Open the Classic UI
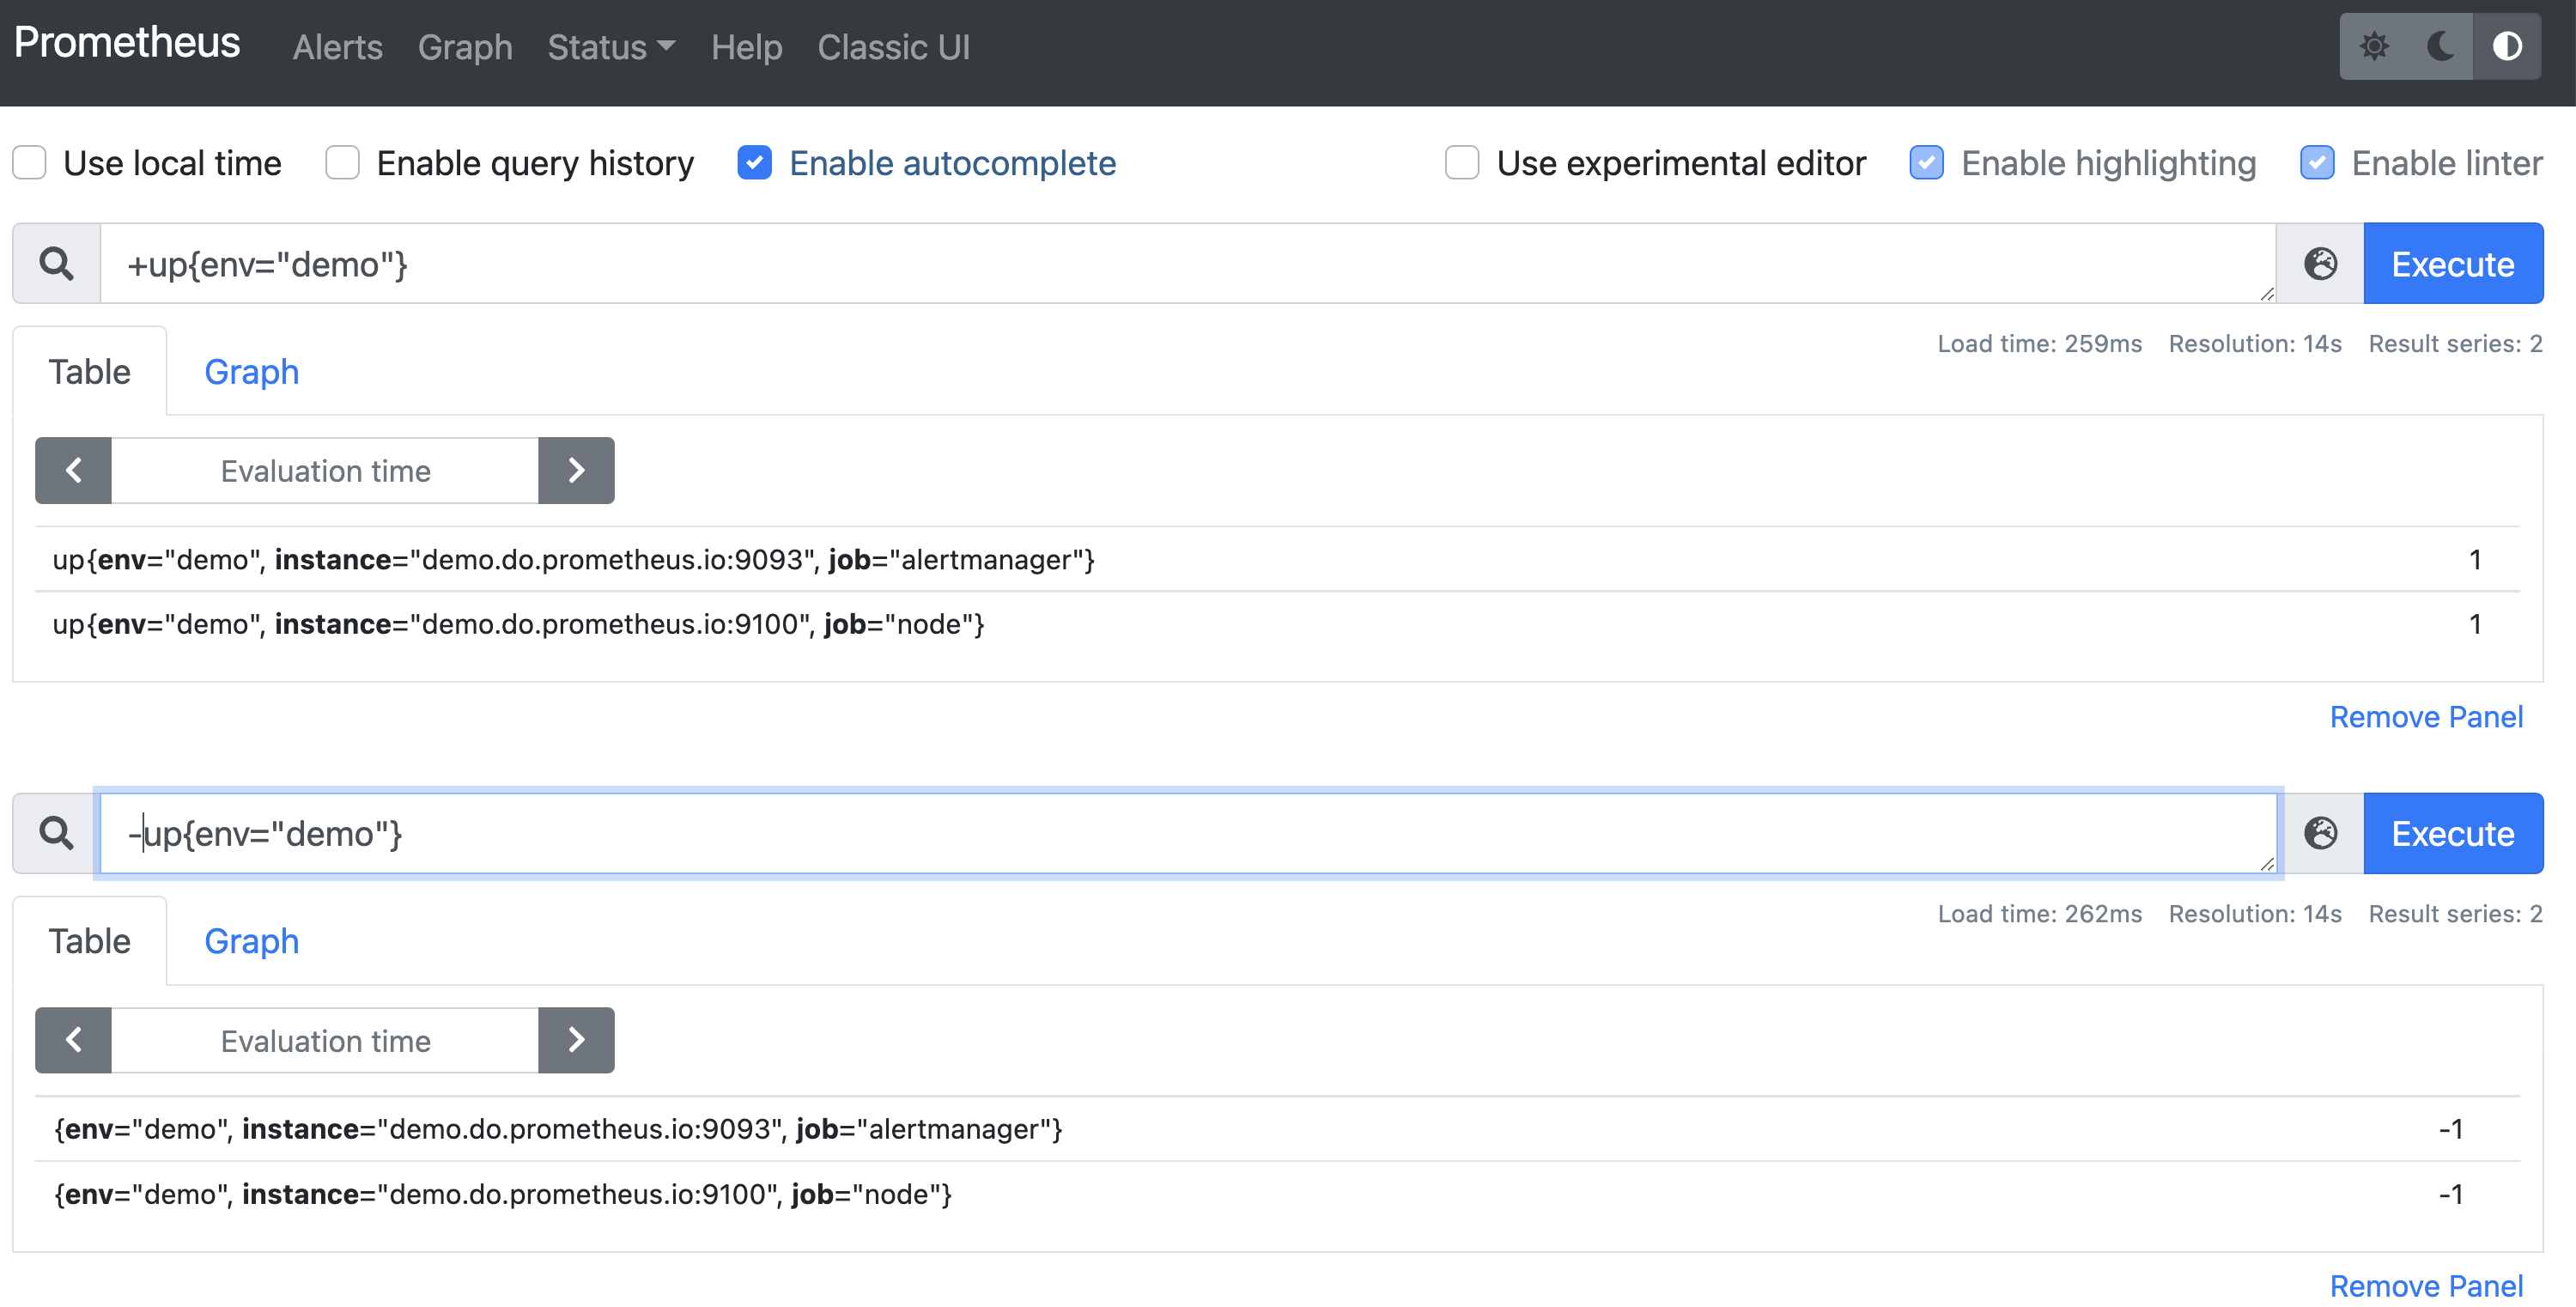Image resolution: width=2576 pixels, height=1307 pixels. 893,47
